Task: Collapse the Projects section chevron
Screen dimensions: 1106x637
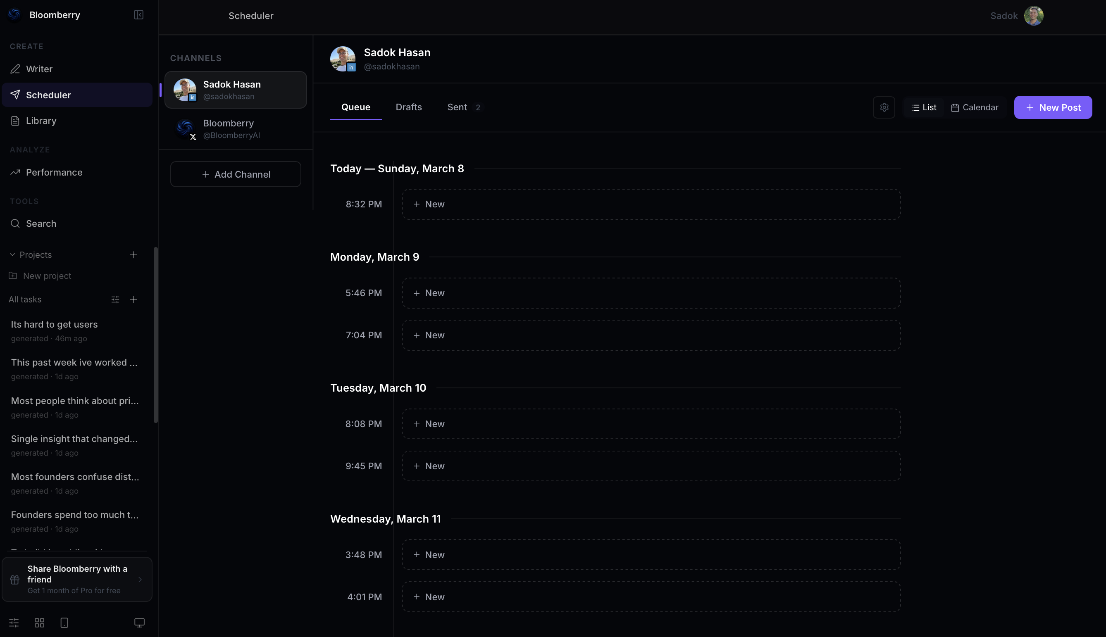Action: click(x=12, y=254)
